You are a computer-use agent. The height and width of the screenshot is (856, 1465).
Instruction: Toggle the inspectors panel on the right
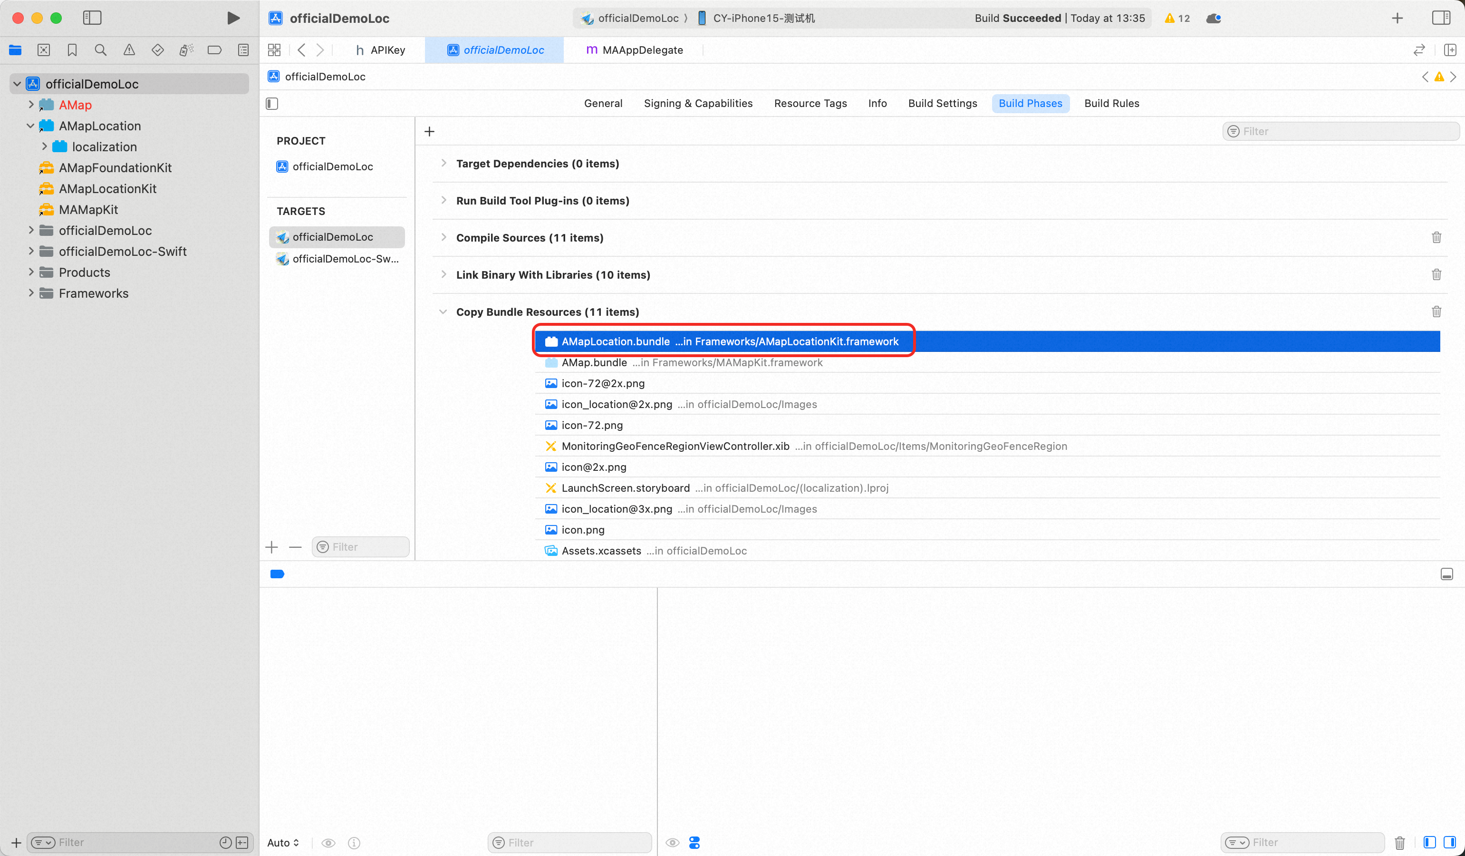pyautogui.click(x=1441, y=18)
